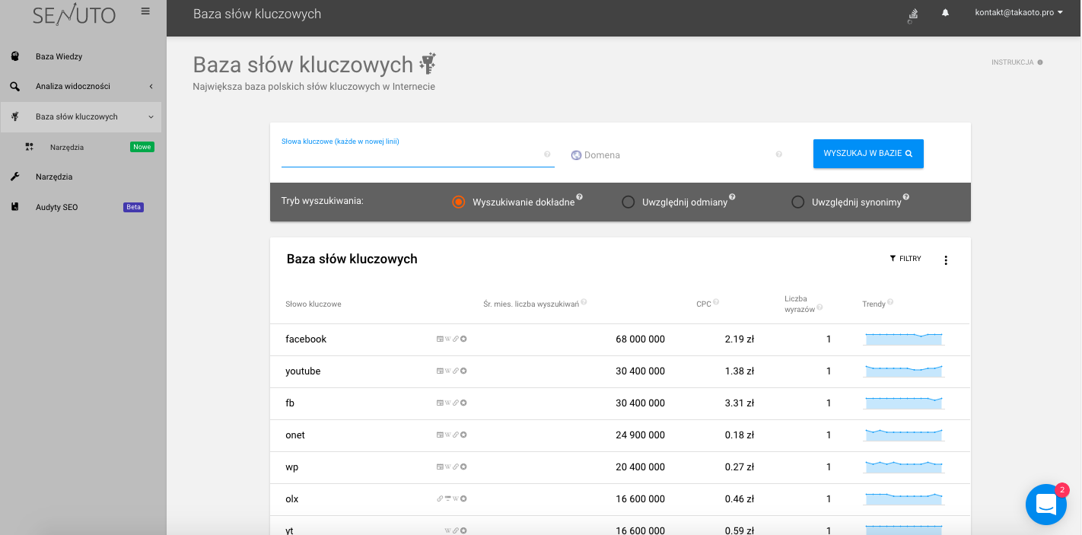Click the help icon next to Uwzględnij synonimy
Image resolution: width=1082 pixels, height=535 pixels.
906,197
